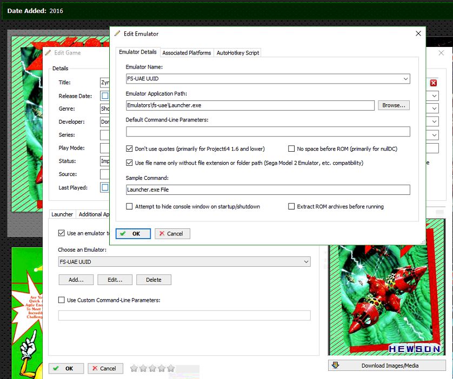The width and height of the screenshot is (453, 379).
Task: Toggle Use file name only without extension
Action: pos(129,163)
